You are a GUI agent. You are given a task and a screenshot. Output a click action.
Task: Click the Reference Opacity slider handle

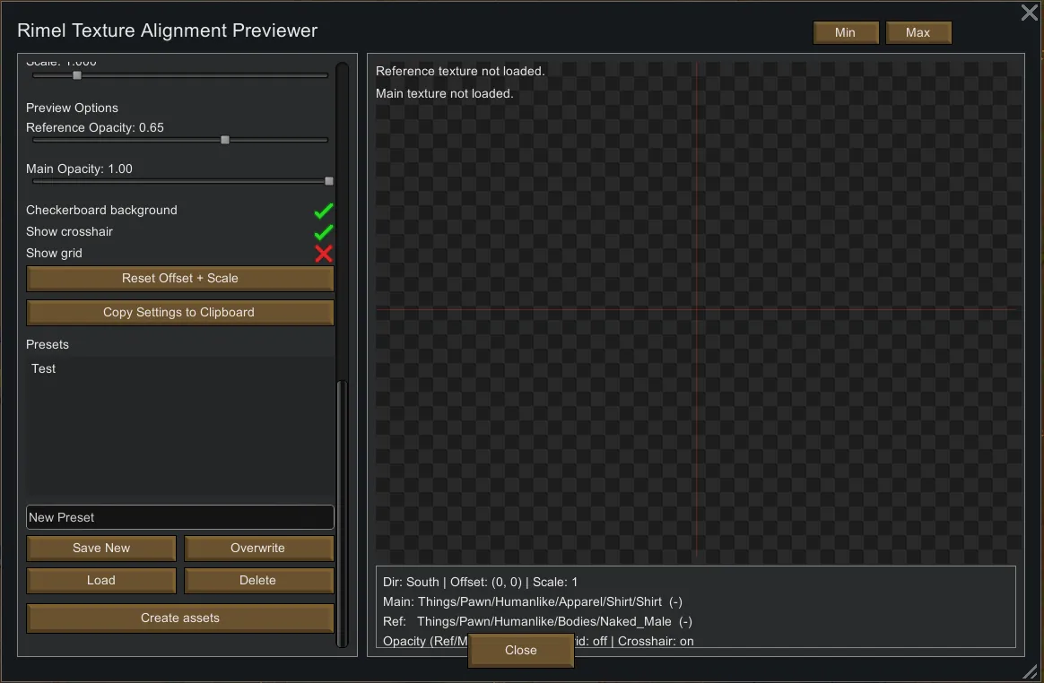click(x=225, y=140)
